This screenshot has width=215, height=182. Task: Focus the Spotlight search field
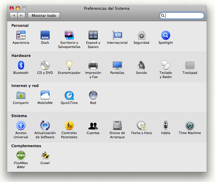[x=182, y=15]
